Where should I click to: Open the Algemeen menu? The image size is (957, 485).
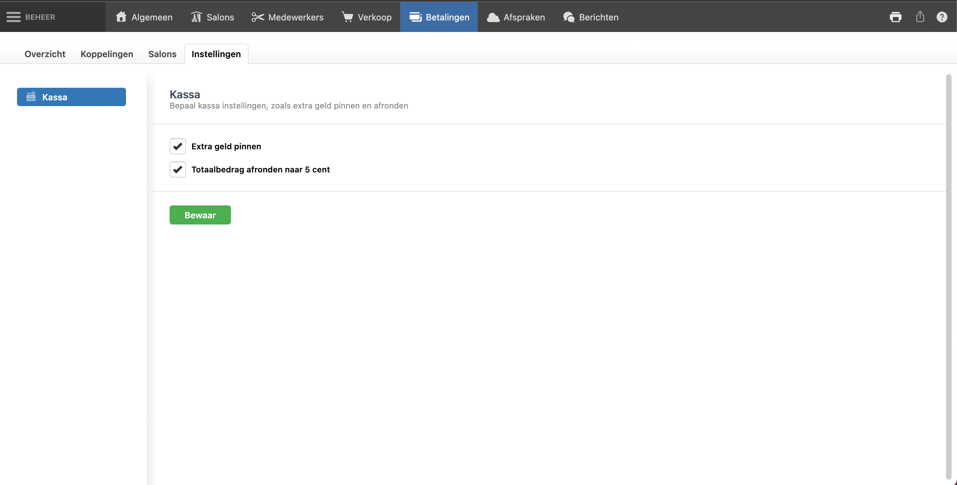pyautogui.click(x=144, y=17)
